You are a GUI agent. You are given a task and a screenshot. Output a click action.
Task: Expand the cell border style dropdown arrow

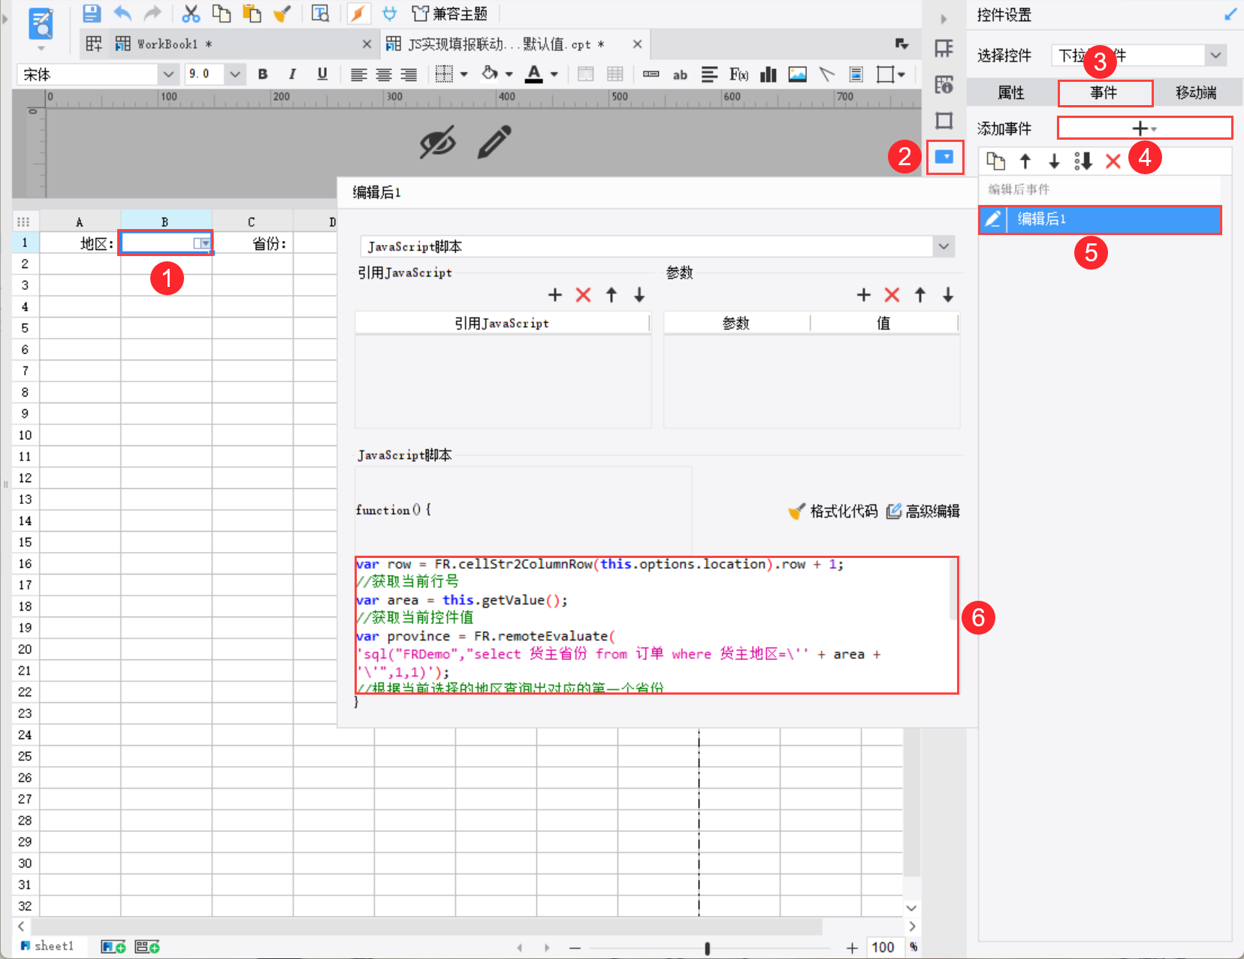pyautogui.click(x=464, y=74)
